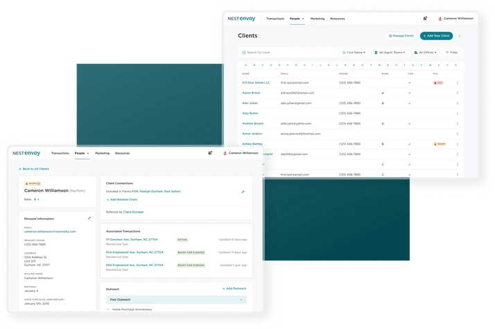Open row menu for Annie Jenkins
Screen dimensions: 495x329
[x=458, y=134]
